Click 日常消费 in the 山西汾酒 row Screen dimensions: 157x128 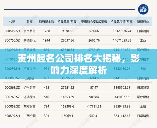pyautogui.click(x=143, y=116)
